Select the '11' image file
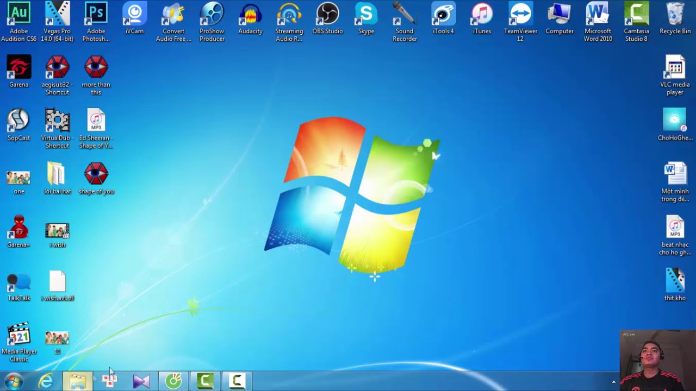This screenshot has height=391, width=696. point(57,342)
